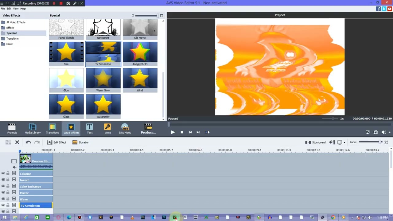Click the Duration button
This screenshot has width=393, height=221.
[x=81, y=142]
